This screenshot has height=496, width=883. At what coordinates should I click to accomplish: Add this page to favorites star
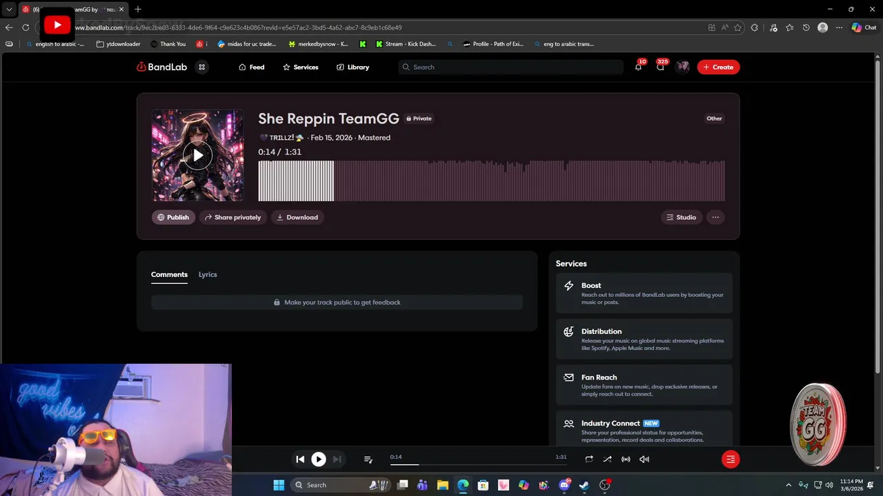pos(737,28)
